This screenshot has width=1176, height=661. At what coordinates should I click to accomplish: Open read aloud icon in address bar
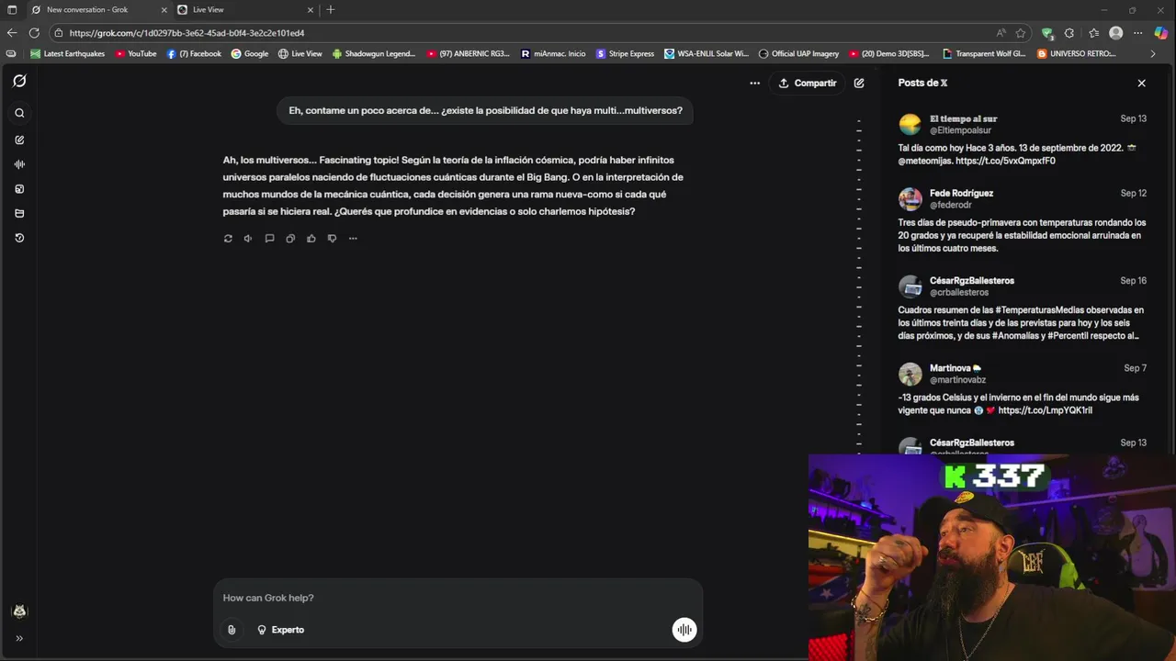1001,33
